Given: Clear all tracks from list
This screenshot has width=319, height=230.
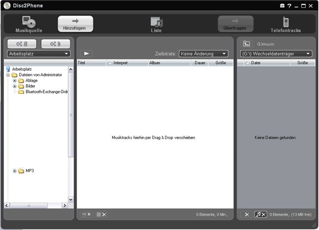Looking at the screenshot, I should [101, 215].
